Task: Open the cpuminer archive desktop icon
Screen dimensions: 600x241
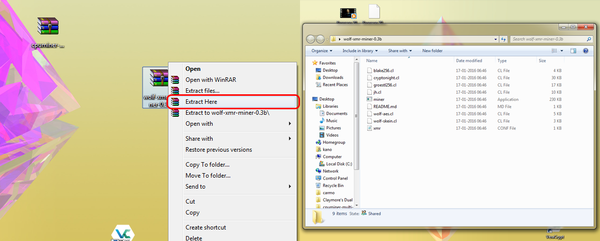Action: (48, 26)
